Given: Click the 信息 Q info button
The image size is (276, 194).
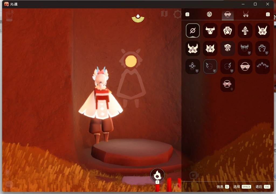Looking at the screenshot, I should [223, 187].
